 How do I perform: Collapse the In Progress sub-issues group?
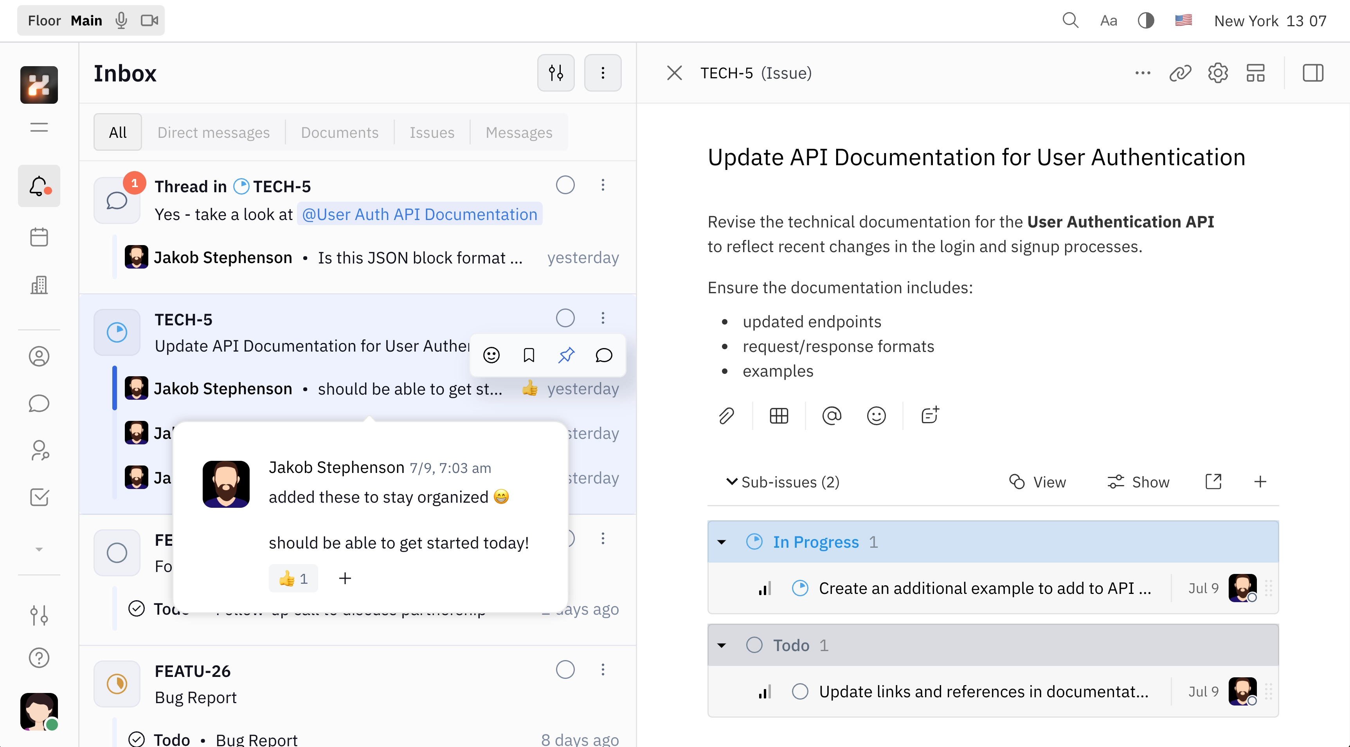coord(722,542)
